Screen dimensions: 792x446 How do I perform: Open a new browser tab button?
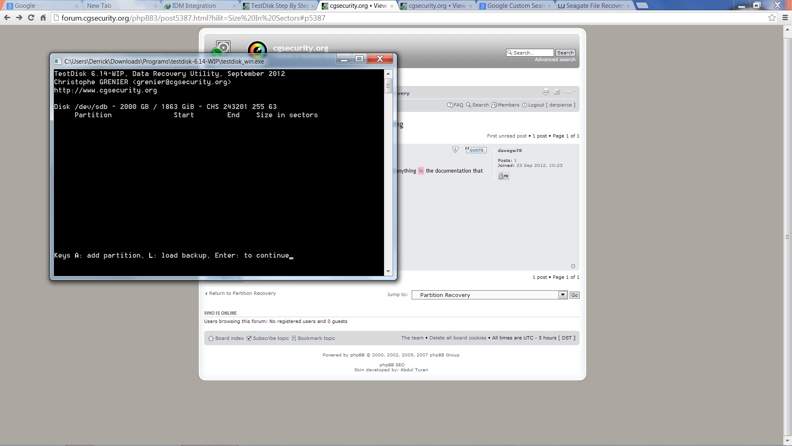point(642,5)
